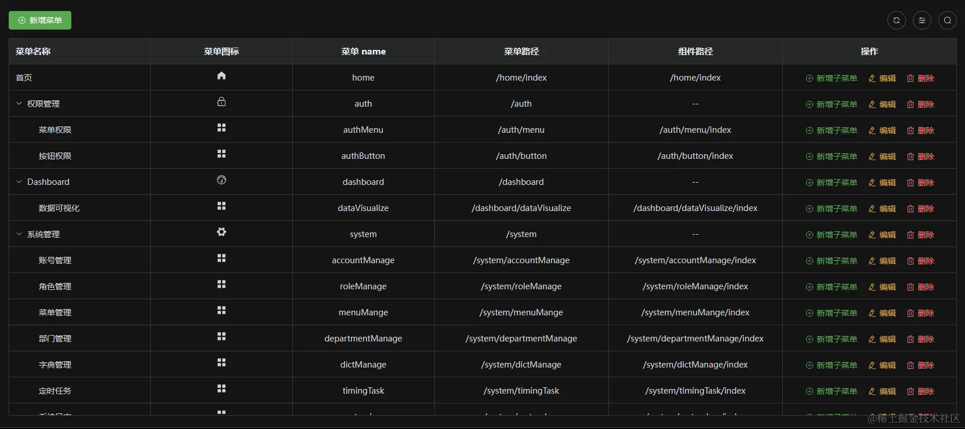The width and height of the screenshot is (965, 429).
Task: Select the /system/roleManage path cell
Action: pyautogui.click(x=521, y=286)
